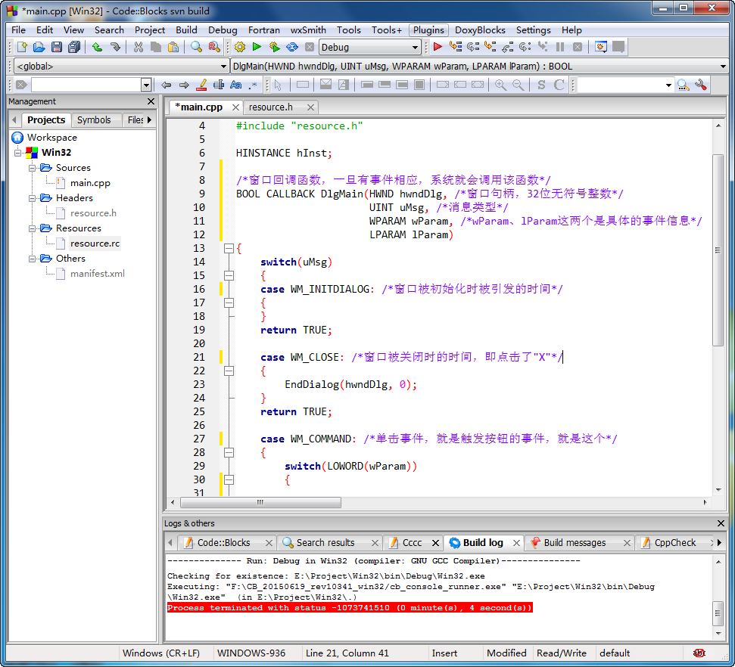Click the Cut scissors icon
The width and height of the screenshot is (735, 667).
point(138,47)
